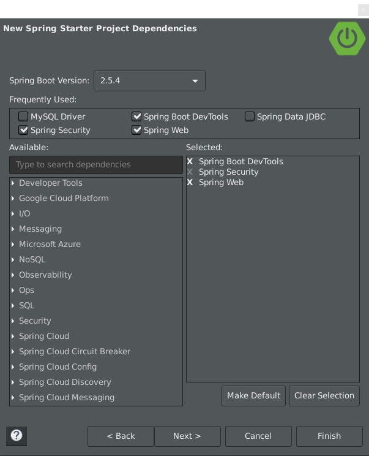Uncheck the Spring Security checkbox
This screenshot has width=369, height=456.
[23, 130]
